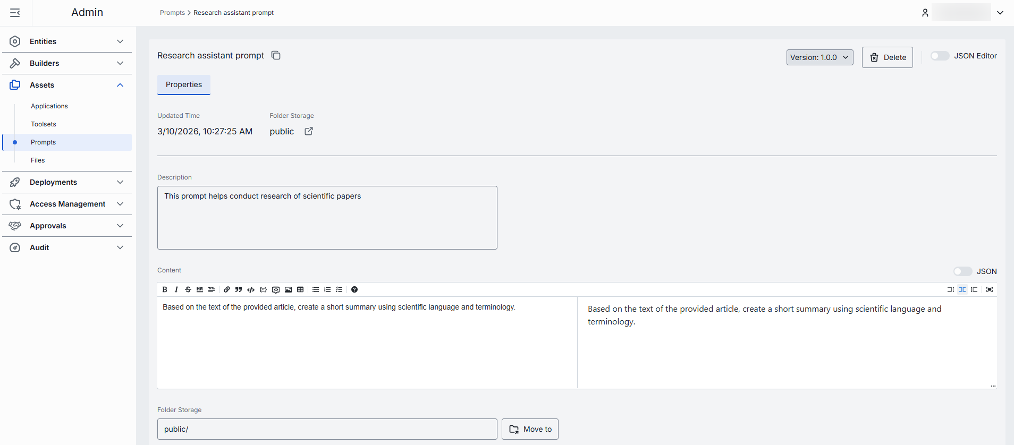The height and width of the screenshot is (445, 1014).
Task: Insert a table in Content editor
Action: click(x=300, y=289)
